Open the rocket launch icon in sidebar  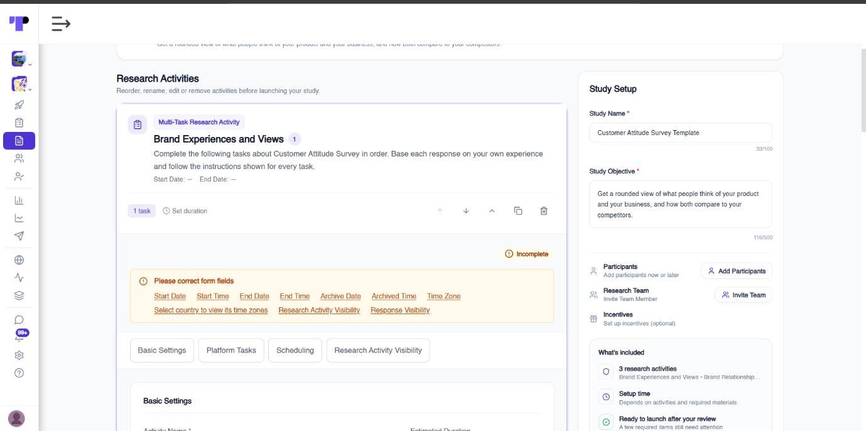pyautogui.click(x=19, y=105)
